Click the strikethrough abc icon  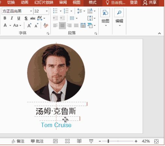pos(33,18)
